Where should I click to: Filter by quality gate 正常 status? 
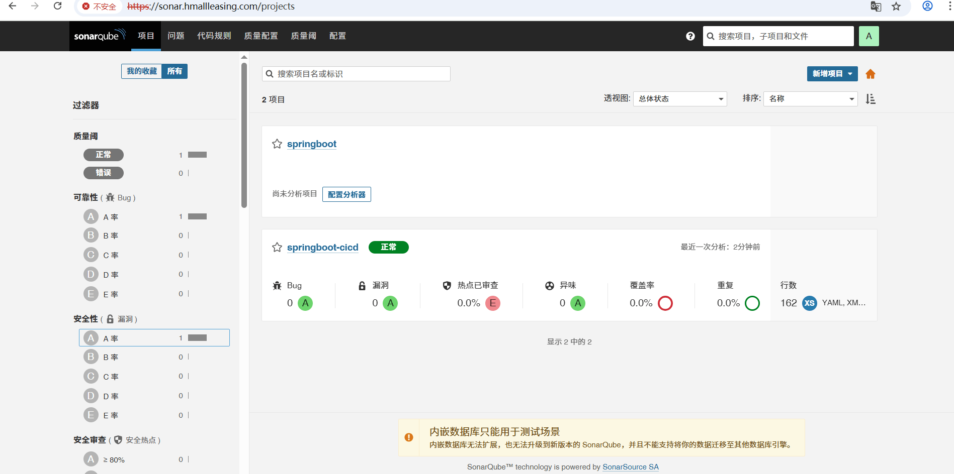tap(104, 155)
